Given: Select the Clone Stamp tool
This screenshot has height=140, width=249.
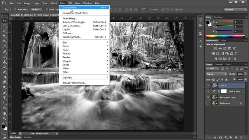Looking at the screenshot, I should [x=4, y=62].
